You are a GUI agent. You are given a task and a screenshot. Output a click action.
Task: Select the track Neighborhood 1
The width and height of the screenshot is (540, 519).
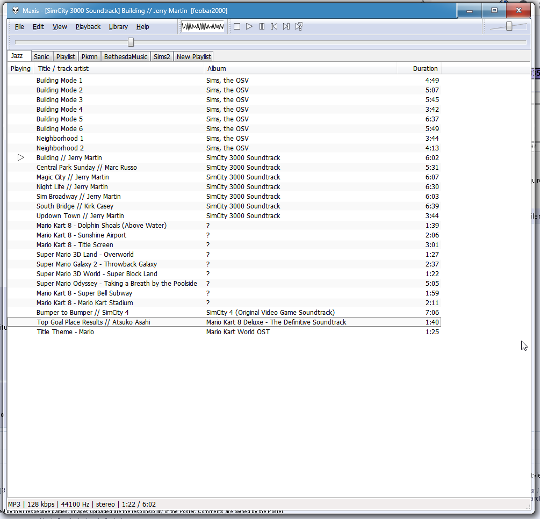coord(224,138)
